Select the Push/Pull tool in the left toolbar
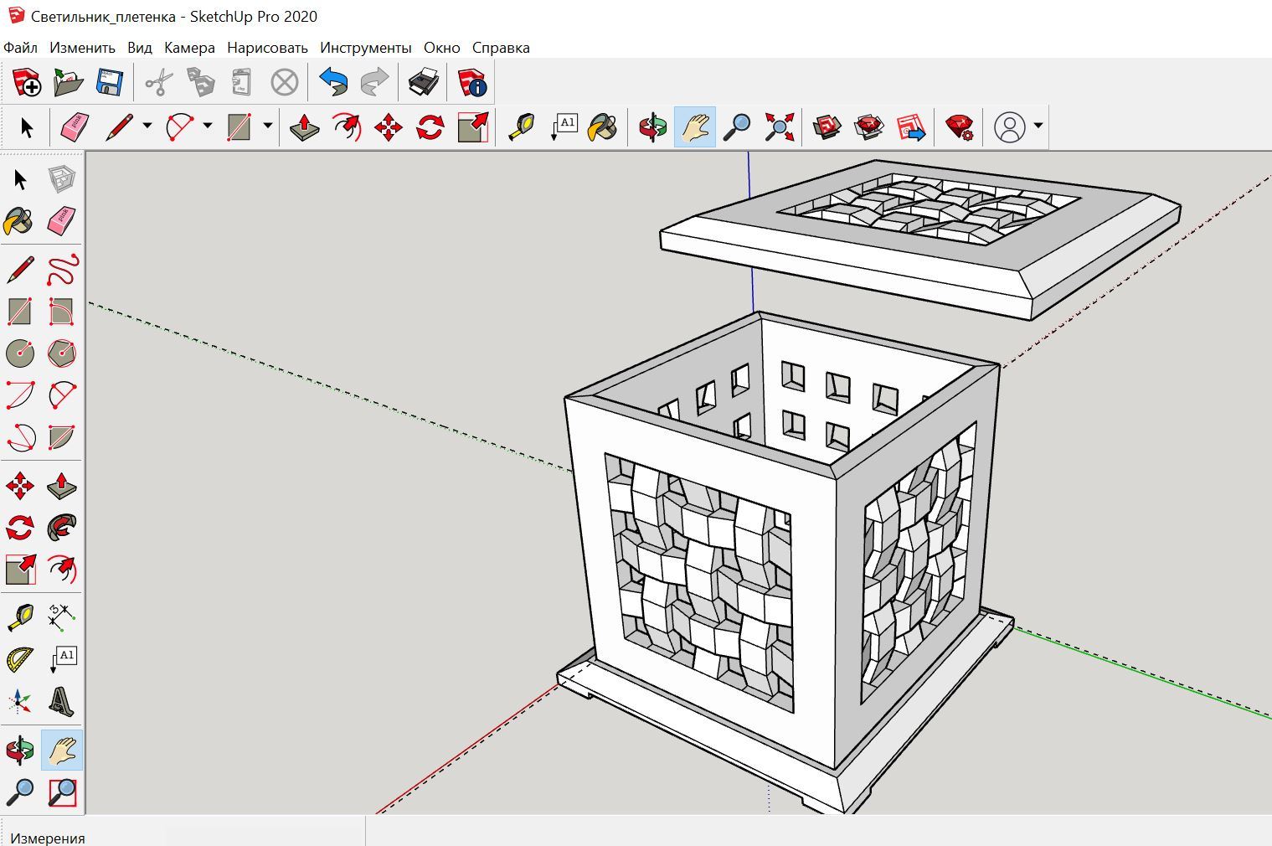The width and height of the screenshot is (1272, 846). (x=62, y=486)
